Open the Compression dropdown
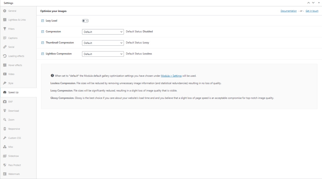The width and height of the screenshot is (322, 179). click(103, 32)
